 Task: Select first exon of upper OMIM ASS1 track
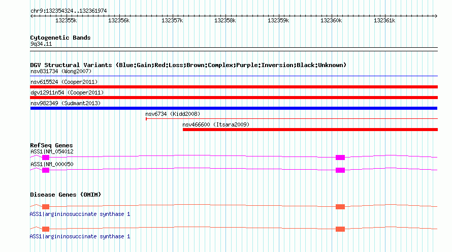[46, 207]
